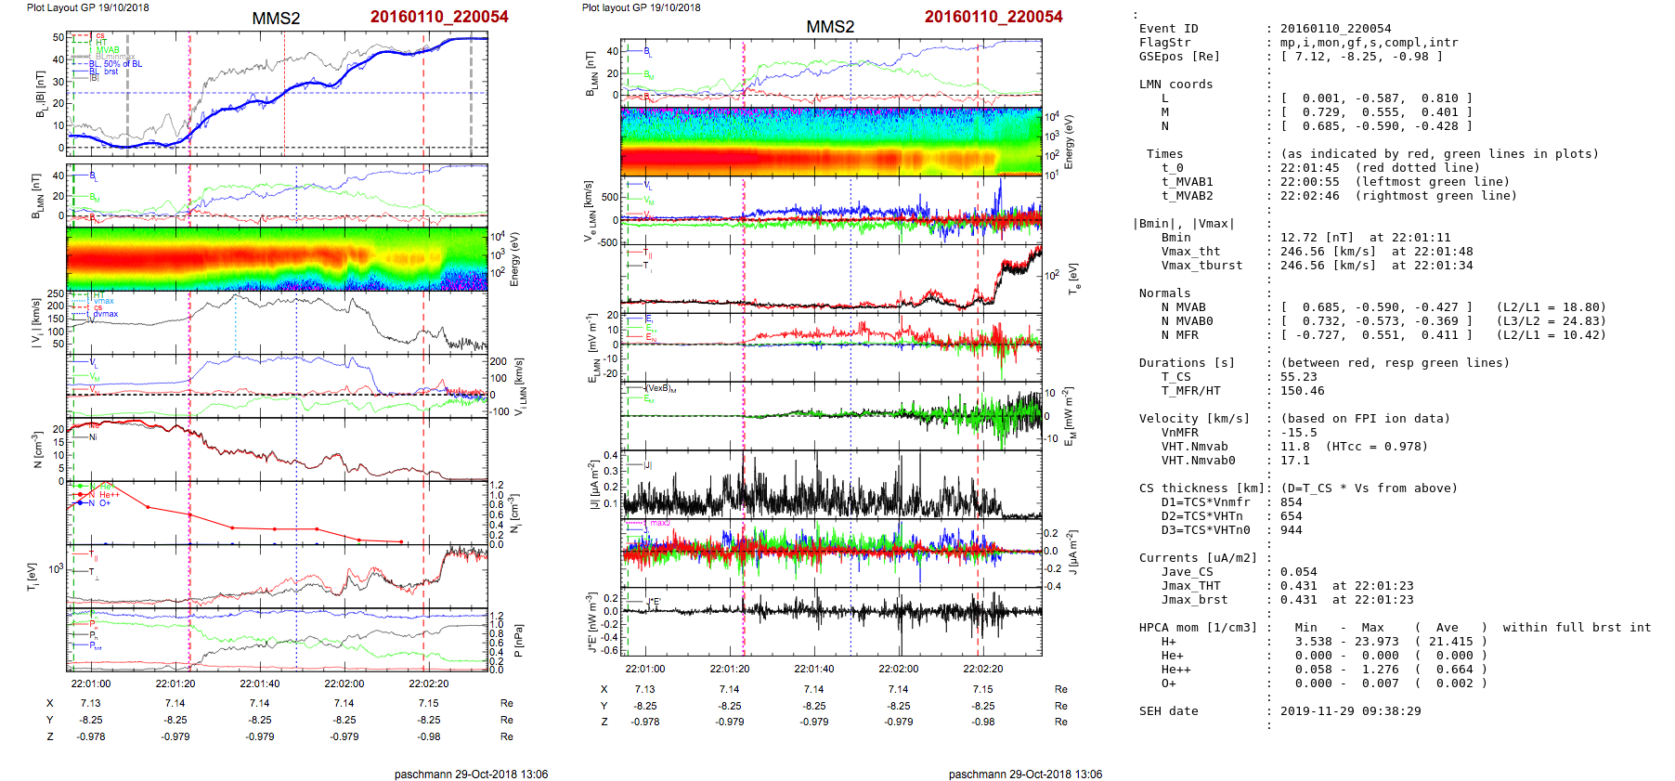Click the J*E [nW m-3] axis label
The height and width of the screenshot is (781, 1675).
(591, 621)
